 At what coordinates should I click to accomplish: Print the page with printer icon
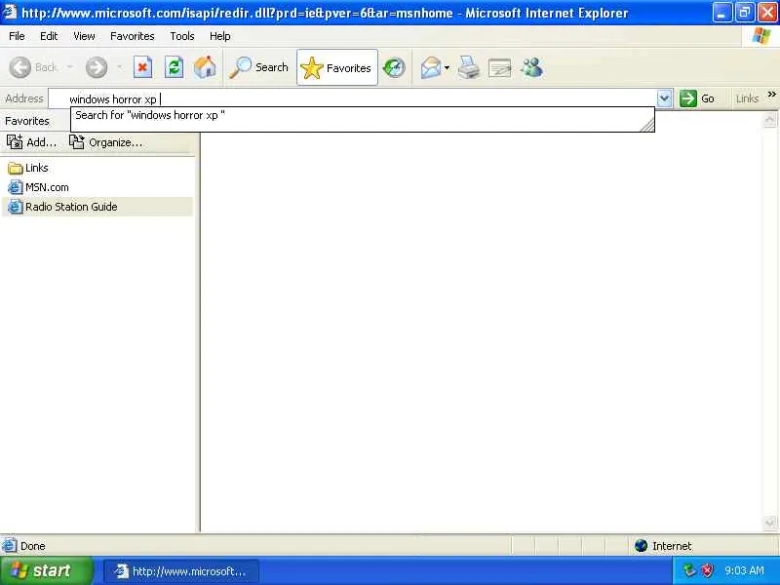click(469, 67)
